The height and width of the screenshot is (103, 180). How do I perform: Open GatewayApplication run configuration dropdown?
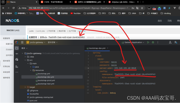coord(133,42)
